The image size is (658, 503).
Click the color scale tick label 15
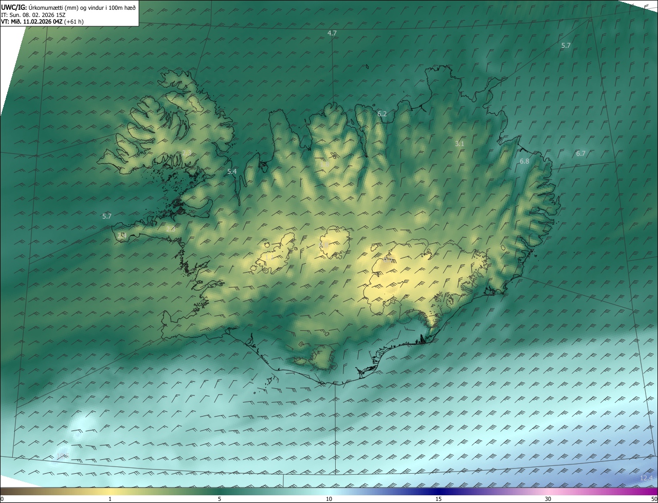pos(438,499)
